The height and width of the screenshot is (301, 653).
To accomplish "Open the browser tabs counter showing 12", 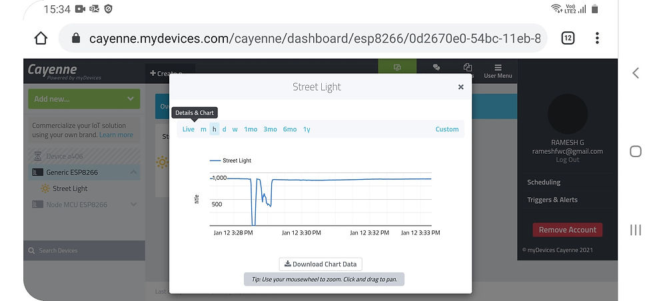I will tap(568, 39).
